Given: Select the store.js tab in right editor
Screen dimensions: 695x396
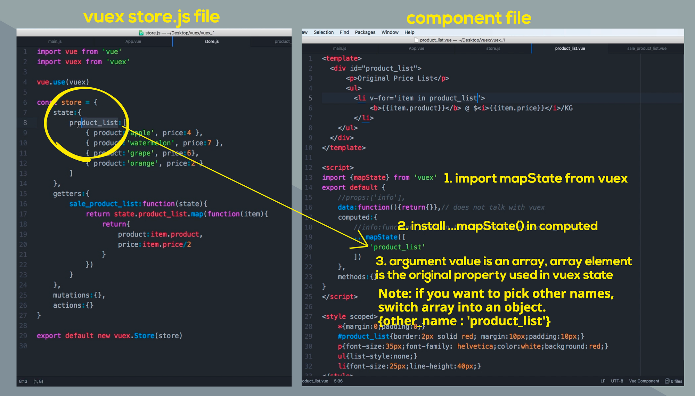Looking at the screenshot, I should 493,48.
